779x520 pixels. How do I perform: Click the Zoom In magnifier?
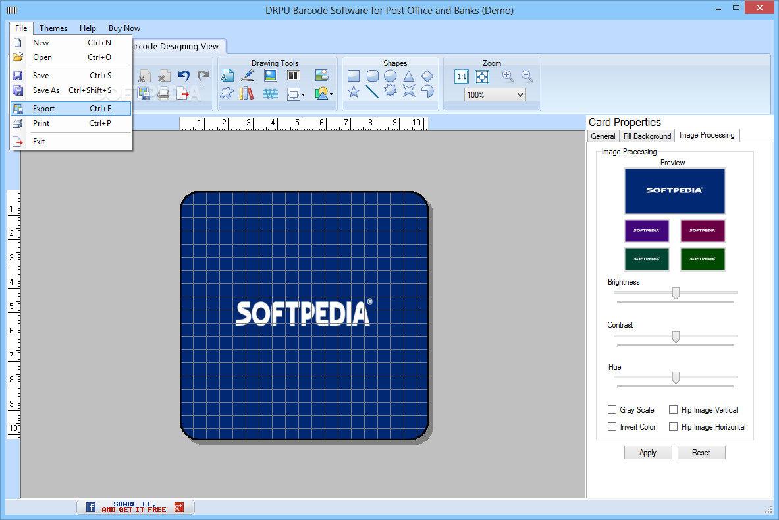point(508,76)
